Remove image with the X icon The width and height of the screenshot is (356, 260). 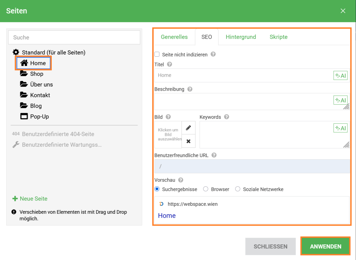click(x=188, y=141)
